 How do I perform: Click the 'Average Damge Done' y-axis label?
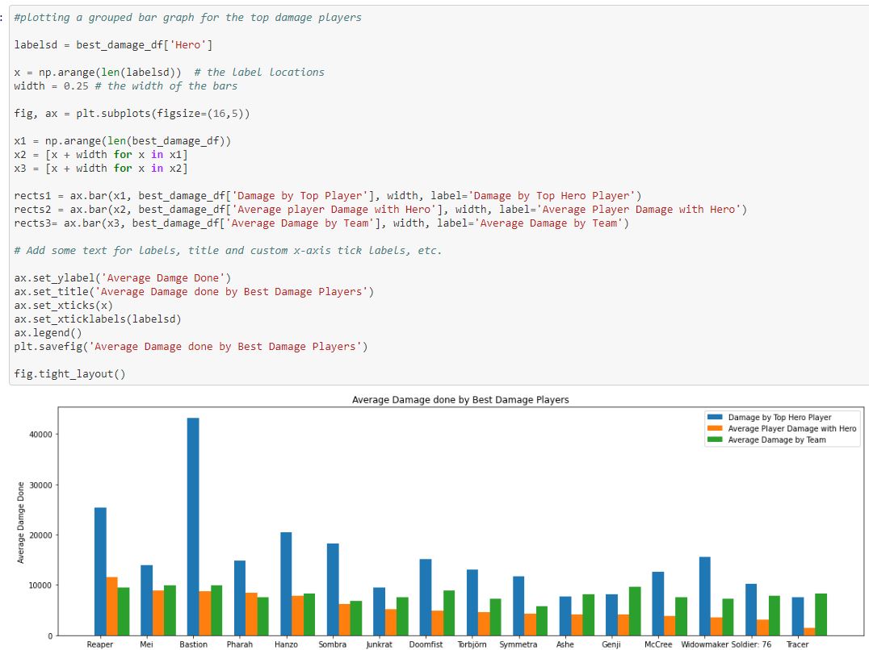(21, 523)
